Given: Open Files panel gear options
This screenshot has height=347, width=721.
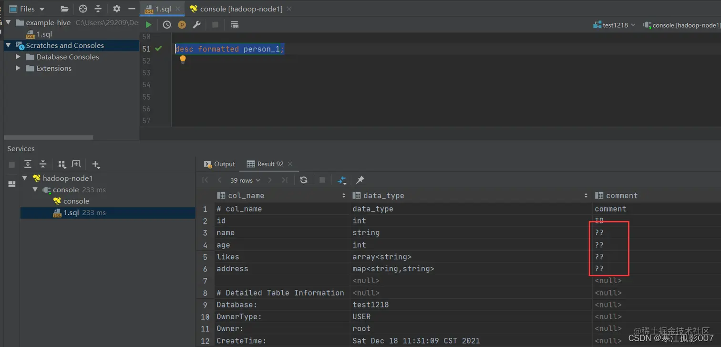Looking at the screenshot, I should [x=116, y=9].
